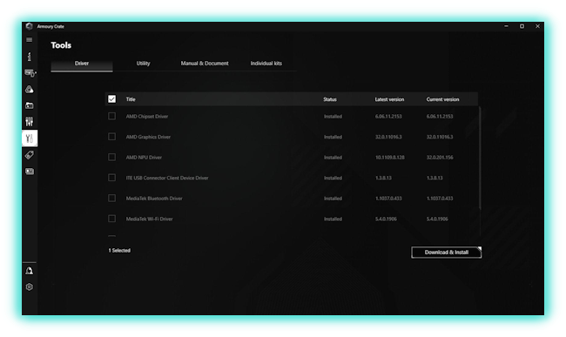Image resolution: width=566 pixels, height=337 pixels.
Task: Open the hamburger menu in sidebar
Action: point(30,40)
